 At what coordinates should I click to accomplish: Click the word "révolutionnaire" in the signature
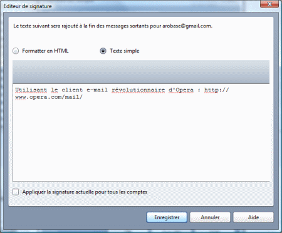click(138, 90)
